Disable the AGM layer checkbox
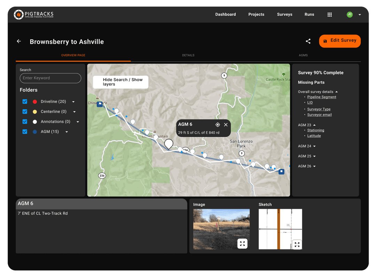Screen dimensions: 376x278 tap(24, 132)
